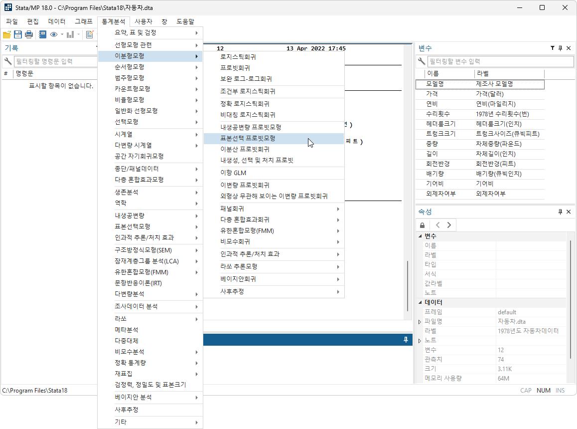Image resolution: width=577 pixels, height=429 pixels.
Task: Click previous variable arrow in 속성
Action: (x=437, y=225)
